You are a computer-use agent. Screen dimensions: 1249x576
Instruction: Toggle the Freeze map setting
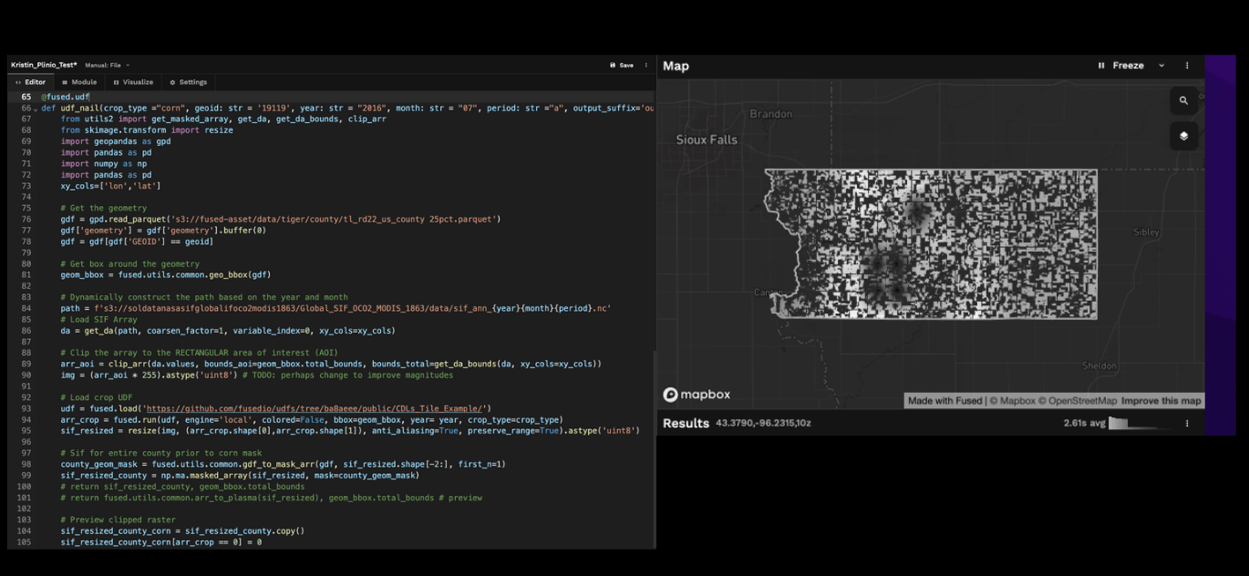click(1128, 66)
